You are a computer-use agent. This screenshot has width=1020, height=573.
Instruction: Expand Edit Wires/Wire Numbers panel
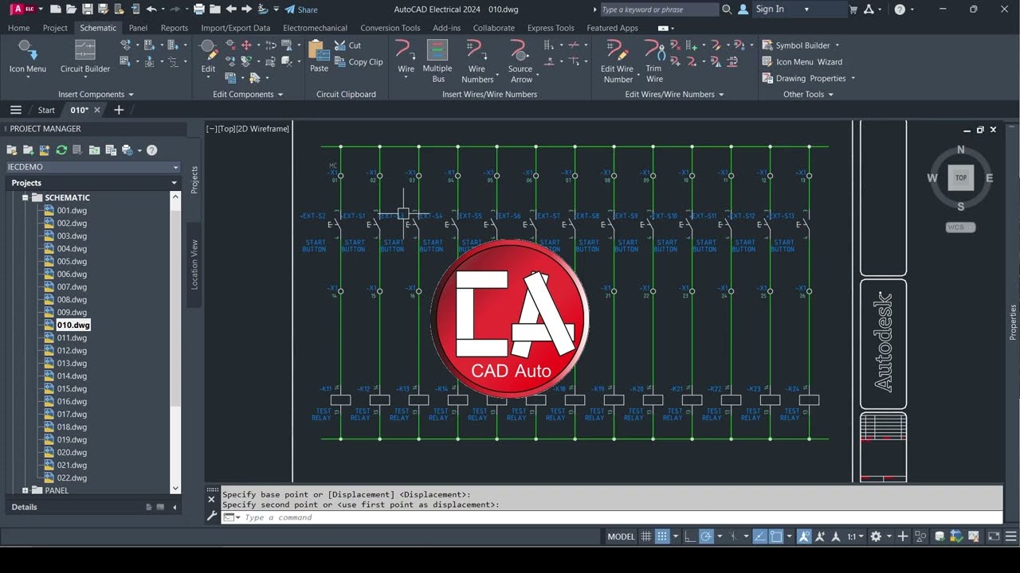[674, 94]
